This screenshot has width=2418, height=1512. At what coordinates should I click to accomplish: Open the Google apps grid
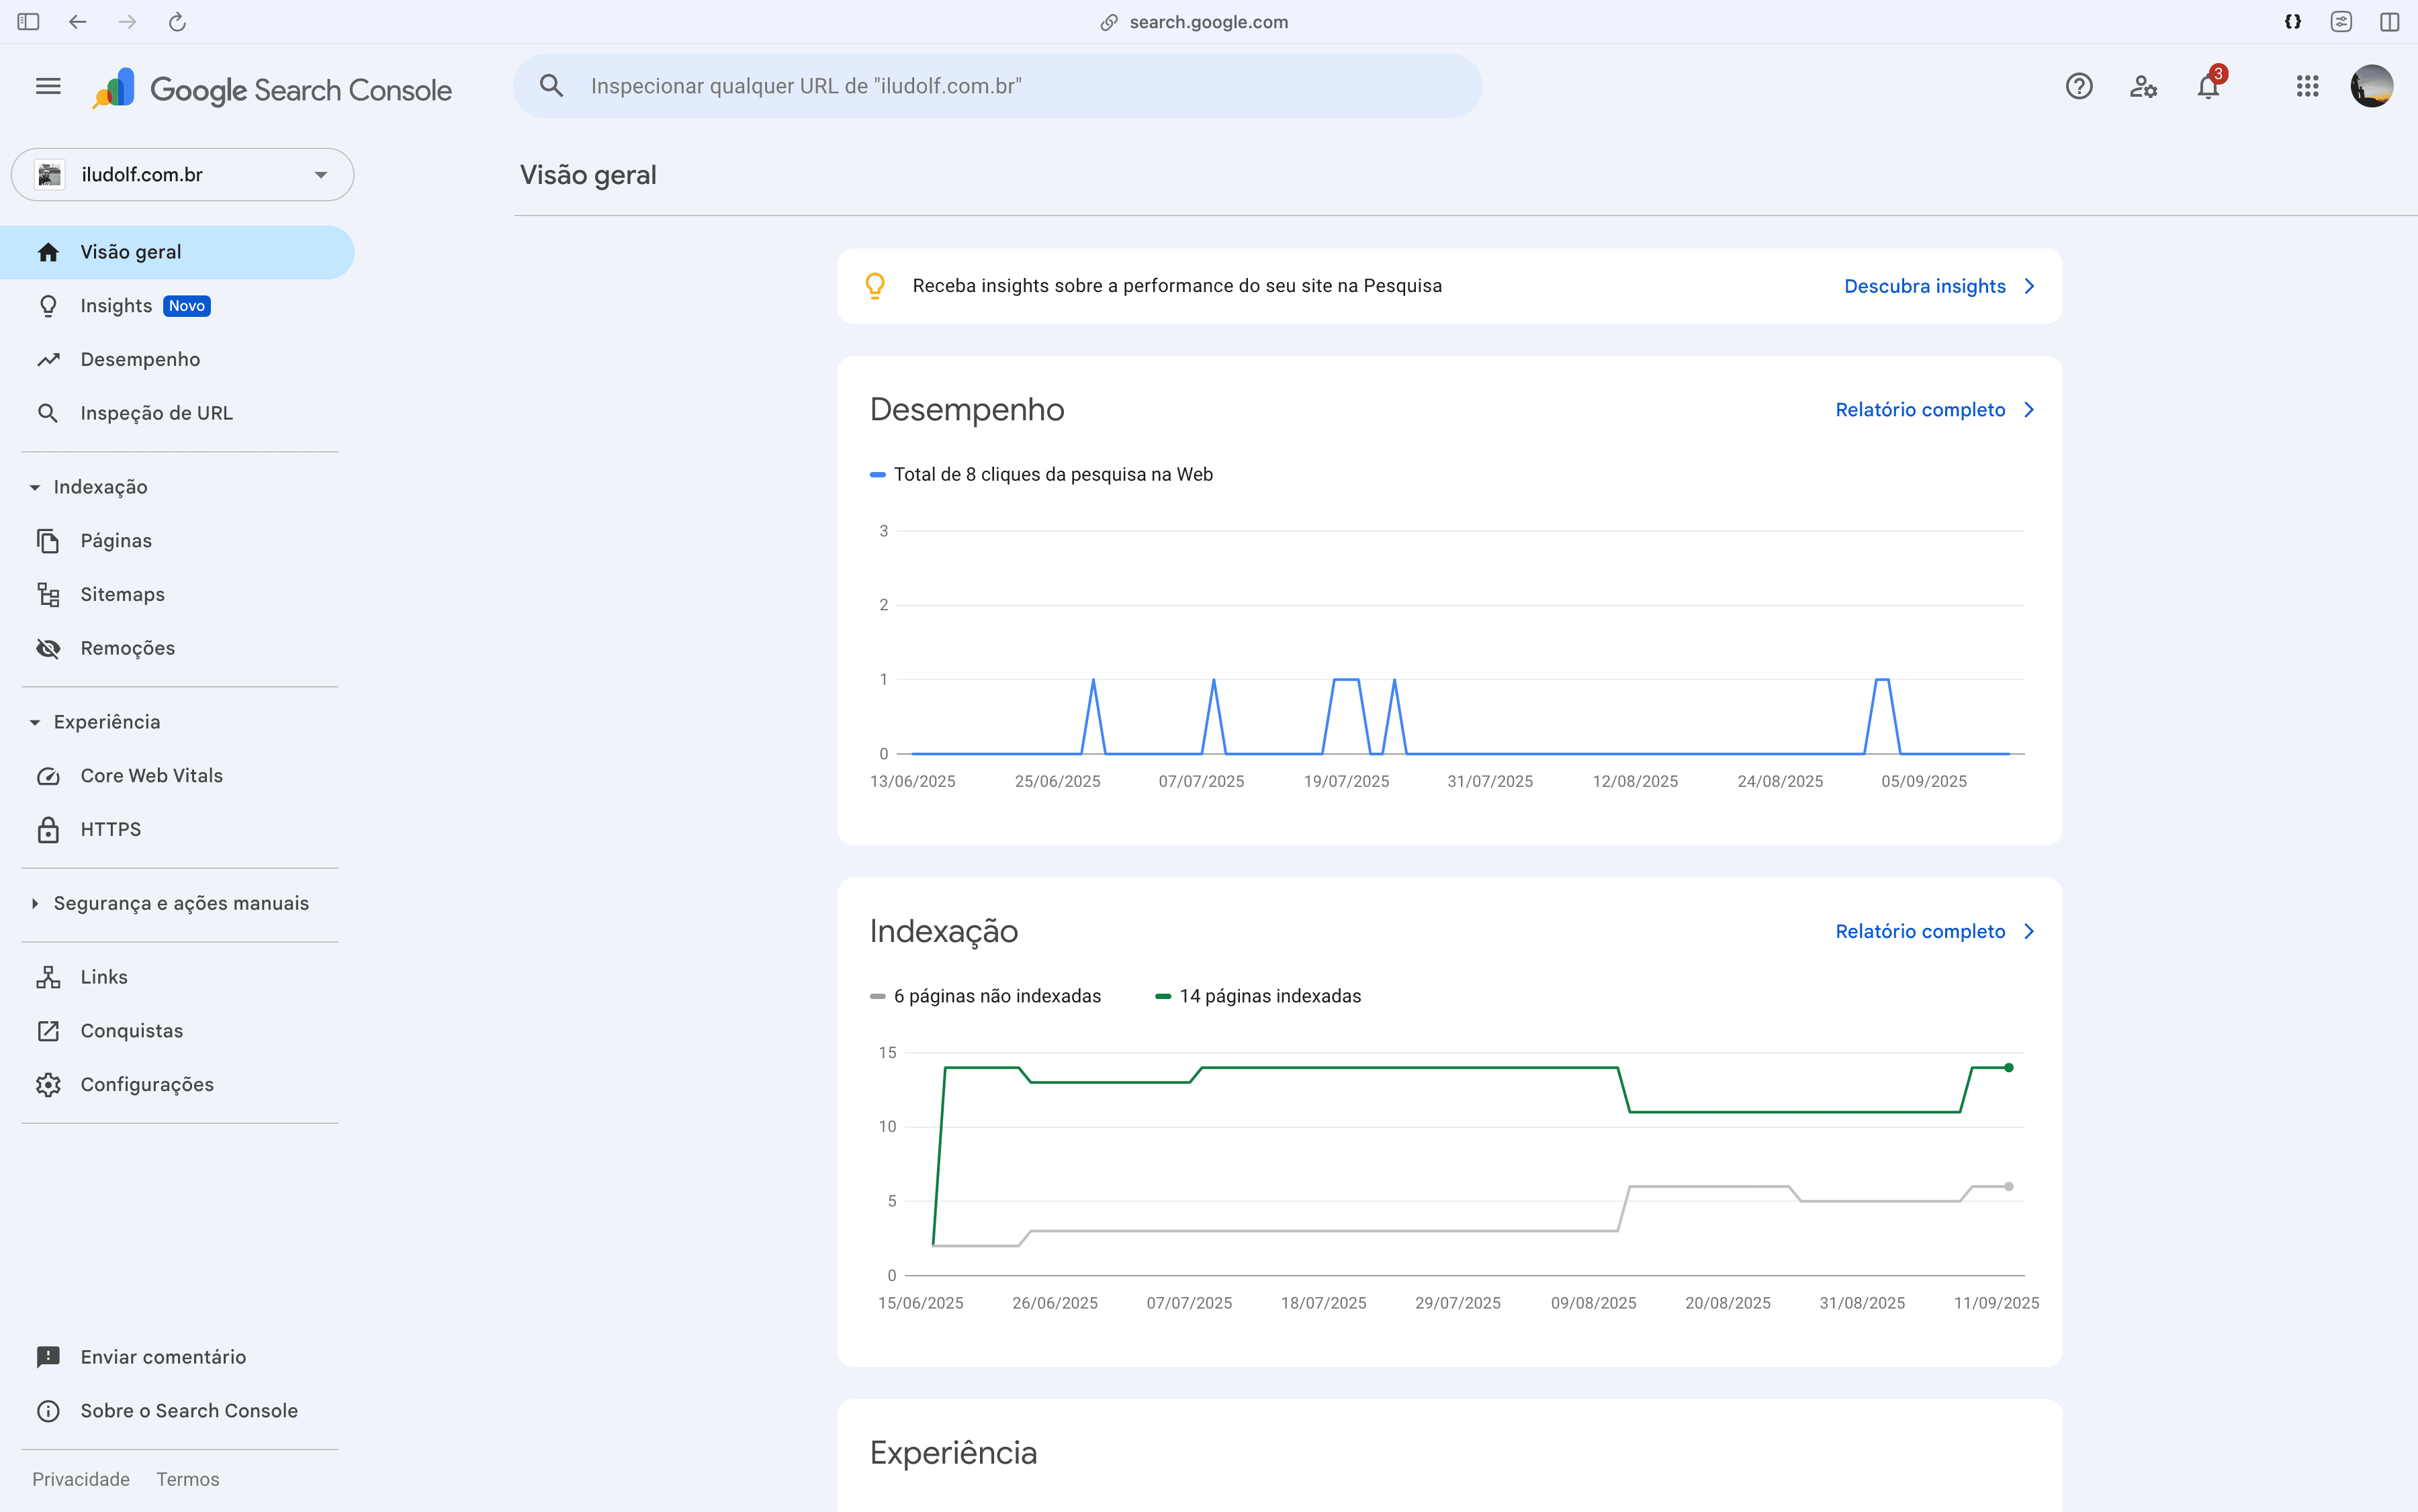coord(2306,86)
